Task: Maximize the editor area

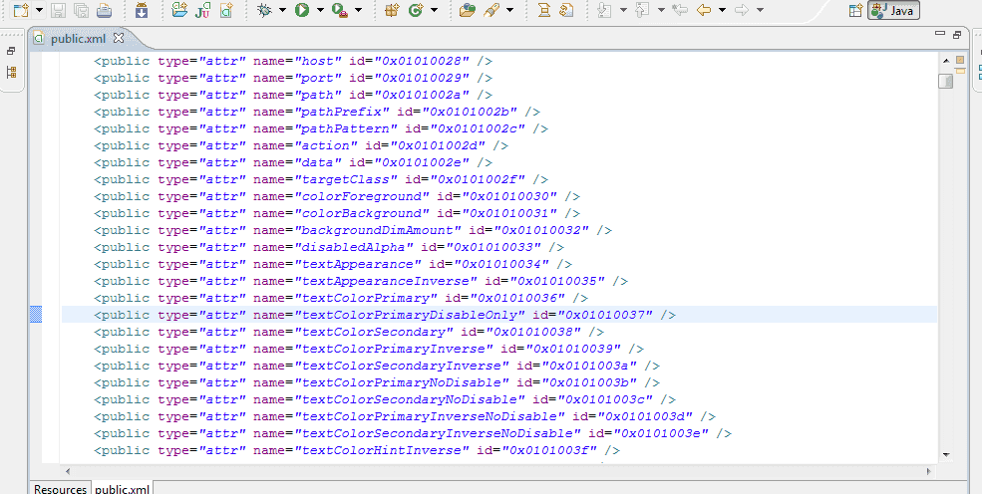Action: click(x=957, y=35)
